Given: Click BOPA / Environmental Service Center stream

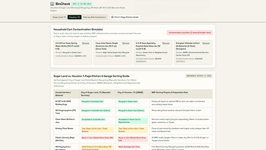Looking at the screenshot, I should click(x=192, y=54).
